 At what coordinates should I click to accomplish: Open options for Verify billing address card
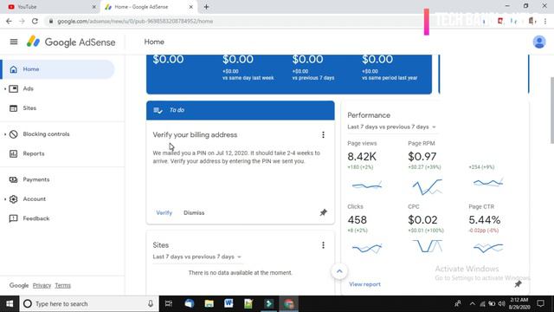323,135
